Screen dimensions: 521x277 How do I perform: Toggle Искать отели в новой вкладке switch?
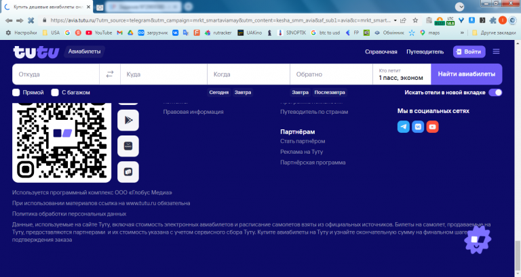495,92
